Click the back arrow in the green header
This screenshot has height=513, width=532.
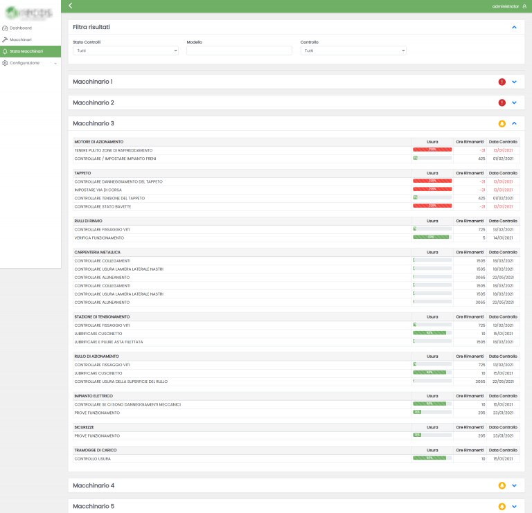point(71,6)
